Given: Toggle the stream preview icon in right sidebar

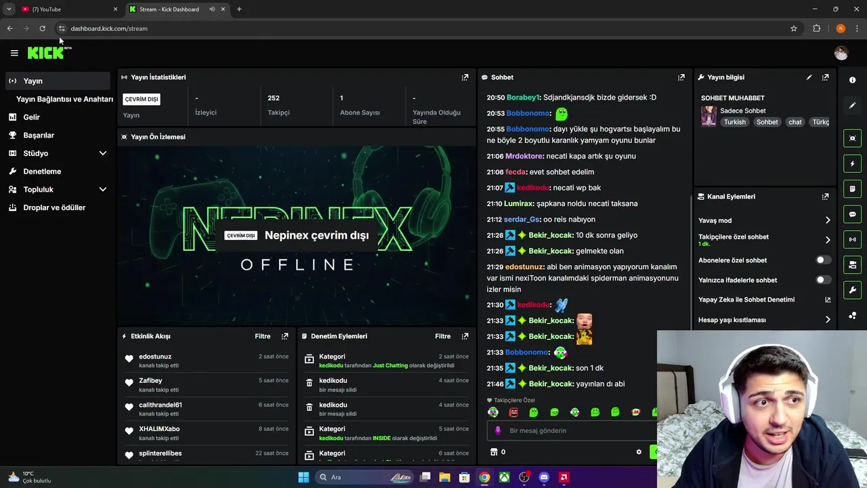Looking at the screenshot, I should coord(852,138).
